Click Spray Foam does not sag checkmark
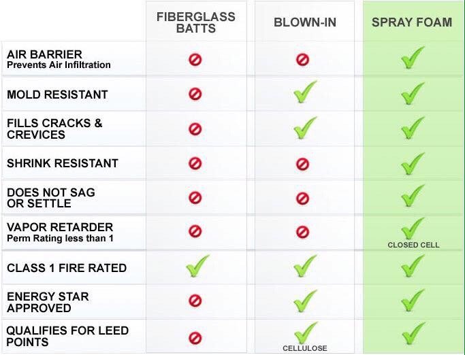 (x=412, y=197)
